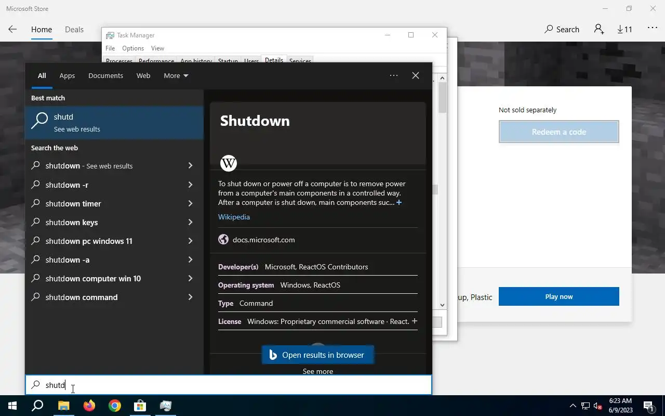Screen dimensions: 665x416
Task: Expand arrow for shutdown web result
Action: (x=190, y=165)
